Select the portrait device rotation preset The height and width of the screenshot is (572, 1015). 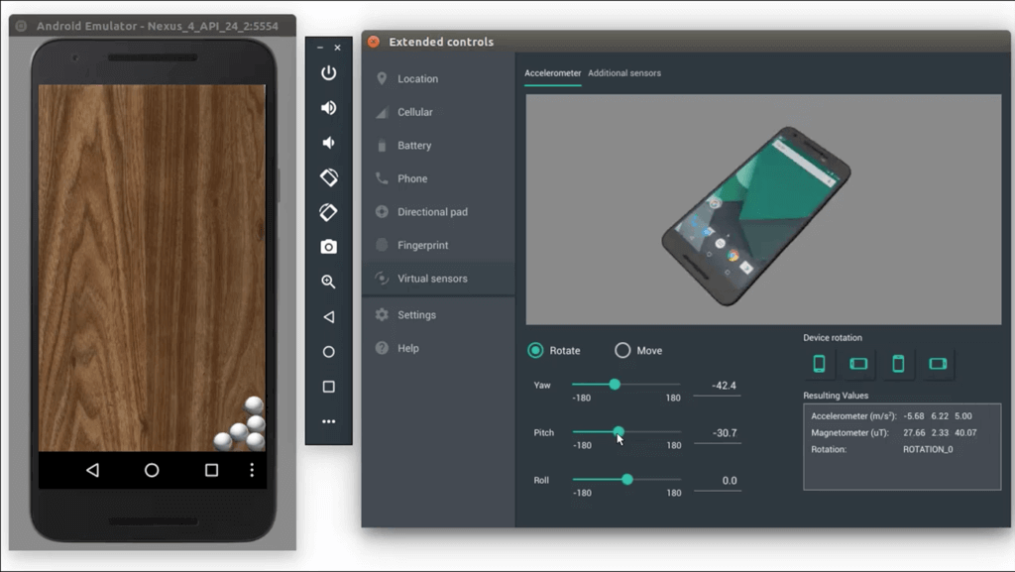pos(818,363)
